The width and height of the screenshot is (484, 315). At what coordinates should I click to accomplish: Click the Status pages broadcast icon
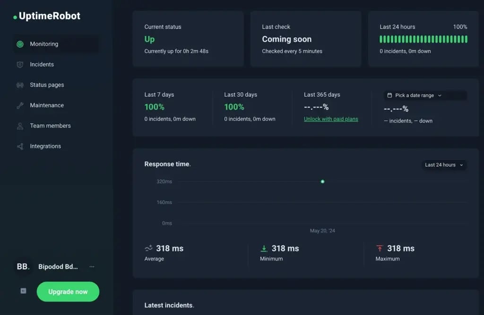[x=20, y=85]
